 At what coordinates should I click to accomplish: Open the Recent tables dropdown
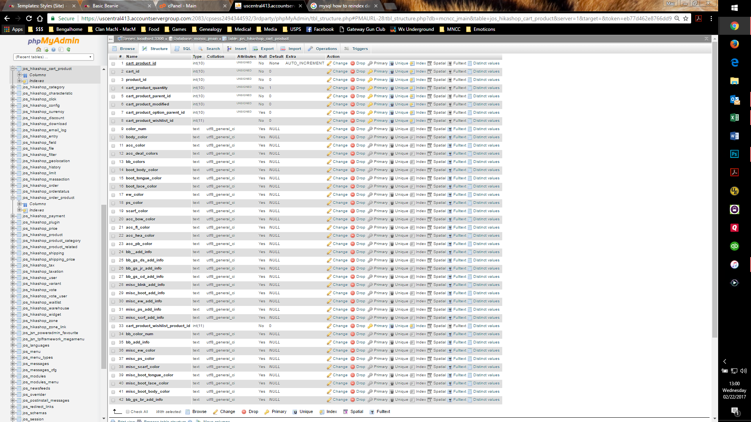click(x=54, y=57)
